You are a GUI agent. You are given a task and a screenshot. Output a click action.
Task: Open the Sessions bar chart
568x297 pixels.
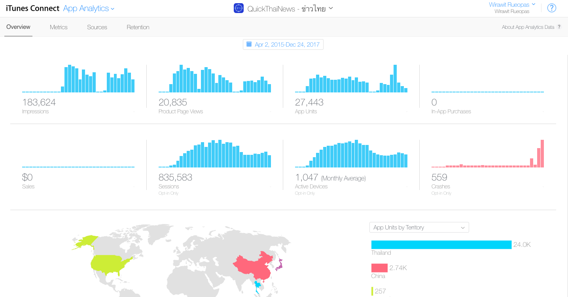(x=215, y=154)
